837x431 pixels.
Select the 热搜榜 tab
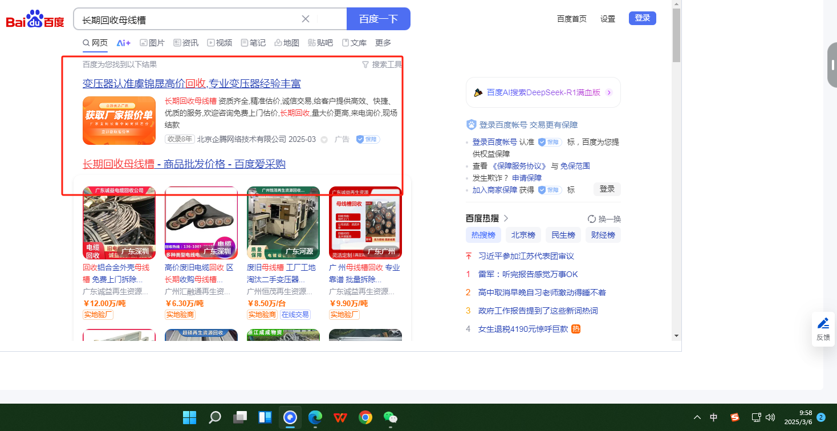point(483,235)
